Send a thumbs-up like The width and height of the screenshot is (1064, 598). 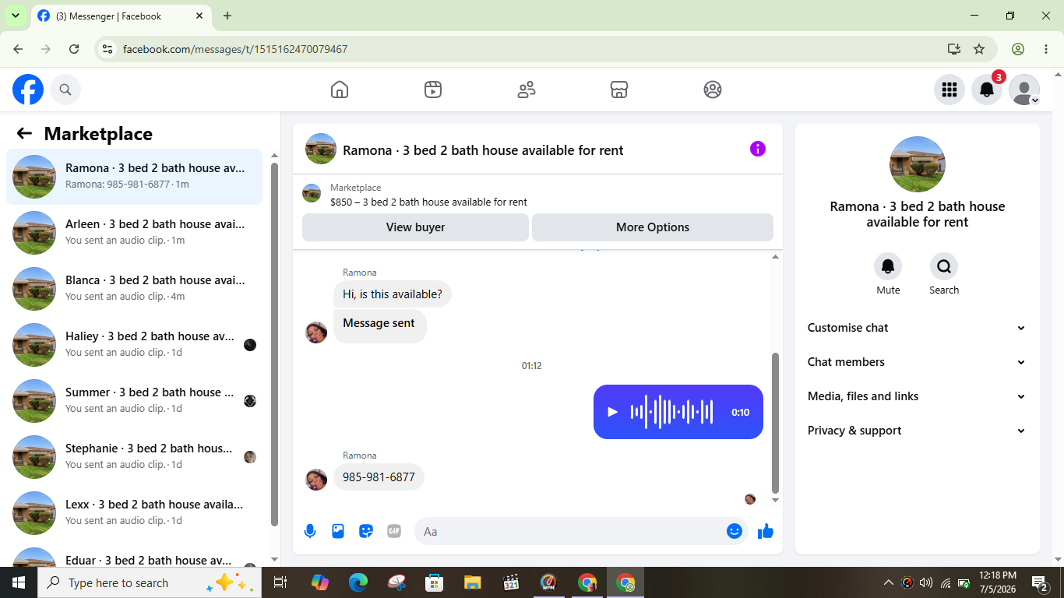[x=766, y=531]
